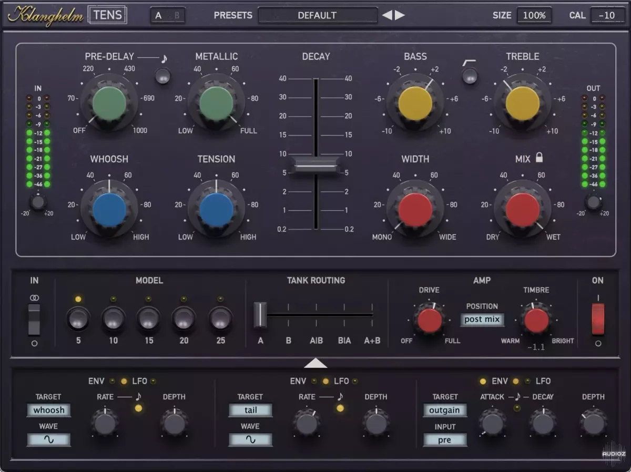Toggle the bass low-cut filter button
The image size is (631, 472).
(470, 76)
